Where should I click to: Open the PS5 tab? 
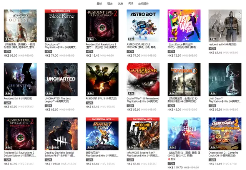[131, 3]
